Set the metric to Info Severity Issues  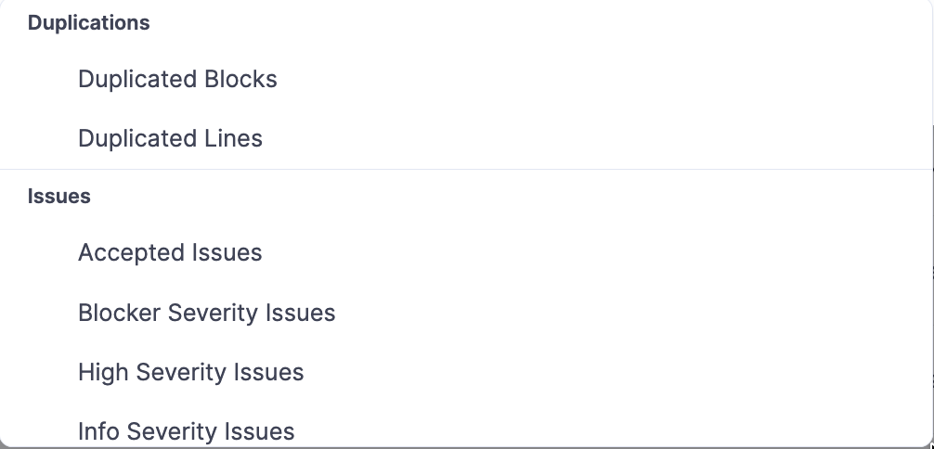[186, 431]
